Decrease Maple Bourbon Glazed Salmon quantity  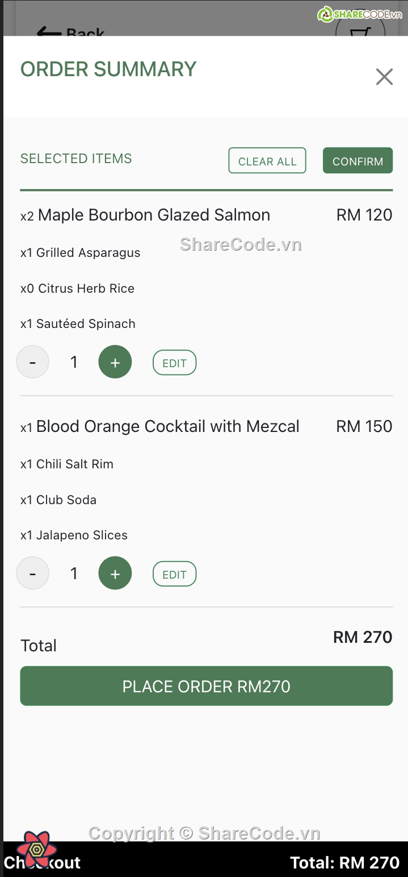pos(33,362)
